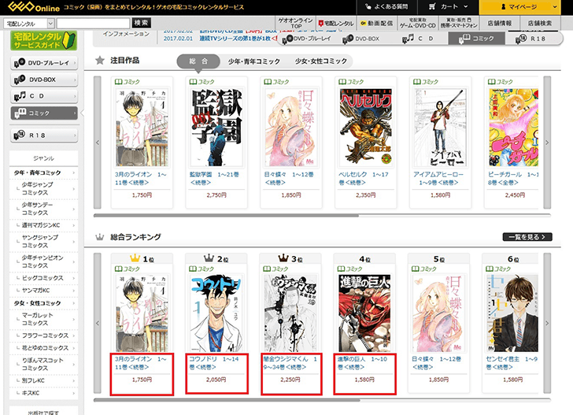Open 少年ジャンプコミックス genre

click(43, 189)
